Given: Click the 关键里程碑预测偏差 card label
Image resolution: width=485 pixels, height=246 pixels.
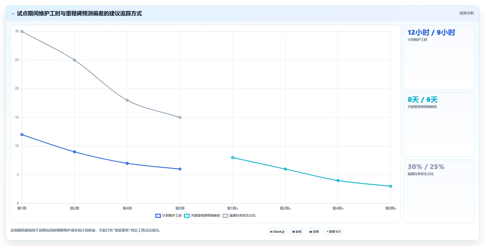Looking at the screenshot, I should pyautogui.click(x=422, y=107).
